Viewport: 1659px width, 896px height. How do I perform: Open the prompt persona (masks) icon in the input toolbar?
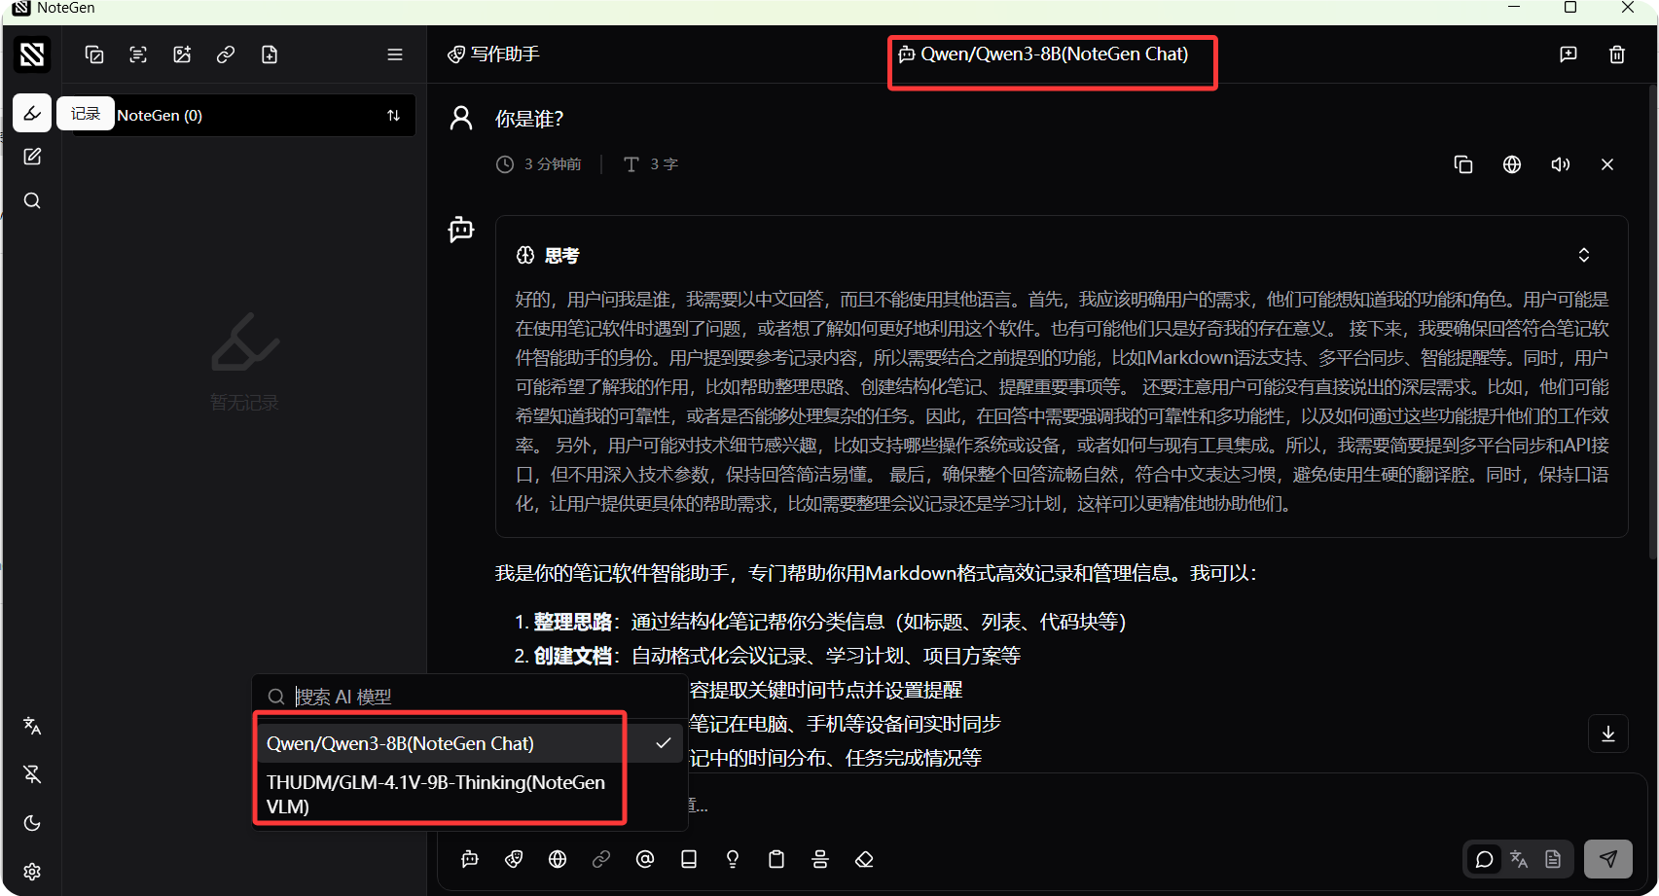pos(514,859)
